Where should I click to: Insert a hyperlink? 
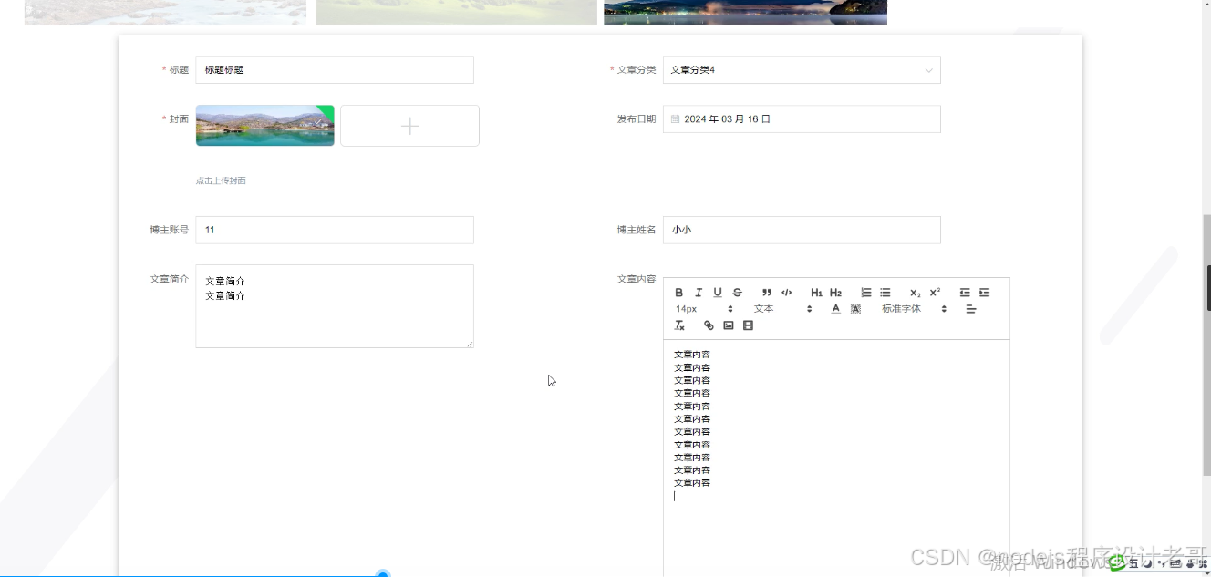[709, 325]
